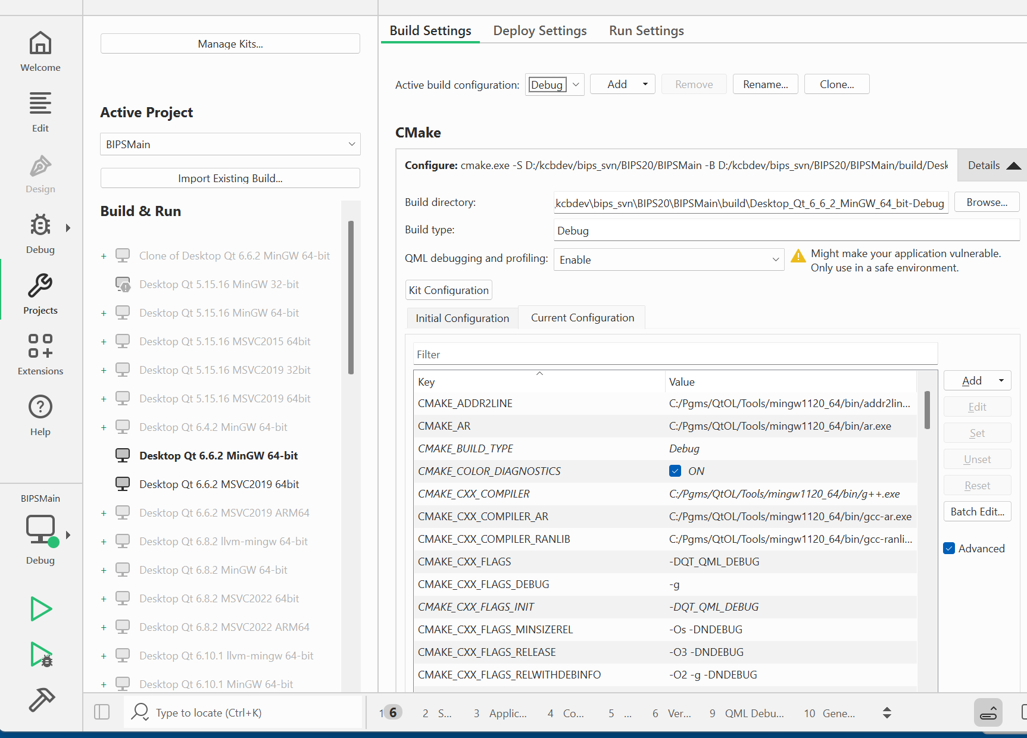The height and width of the screenshot is (738, 1027).
Task: Open Extensions mode
Action: (40, 355)
